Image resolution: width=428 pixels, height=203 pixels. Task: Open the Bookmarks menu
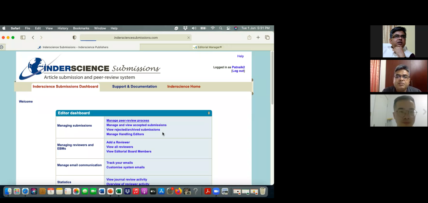pyautogui.click(x=81, y=28)
